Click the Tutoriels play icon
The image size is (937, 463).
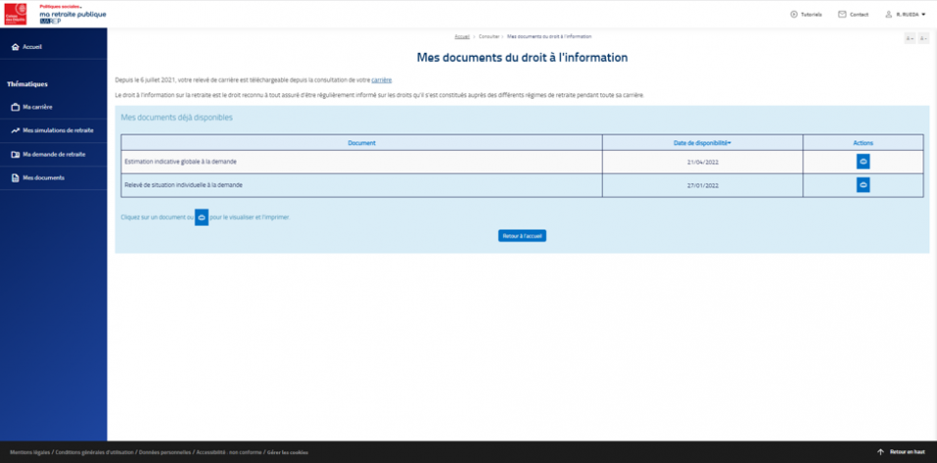pos(794,15)
